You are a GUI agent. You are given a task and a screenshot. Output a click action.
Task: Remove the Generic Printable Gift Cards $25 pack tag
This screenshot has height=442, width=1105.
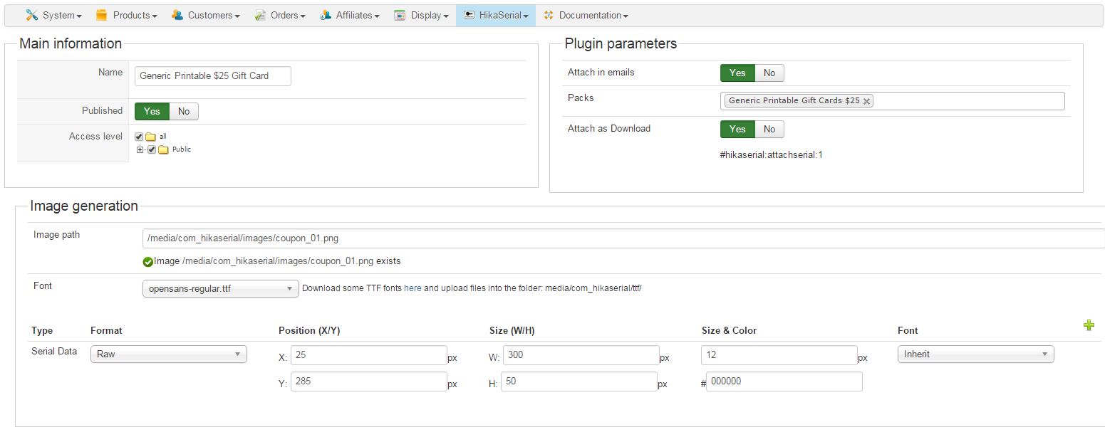866,101
